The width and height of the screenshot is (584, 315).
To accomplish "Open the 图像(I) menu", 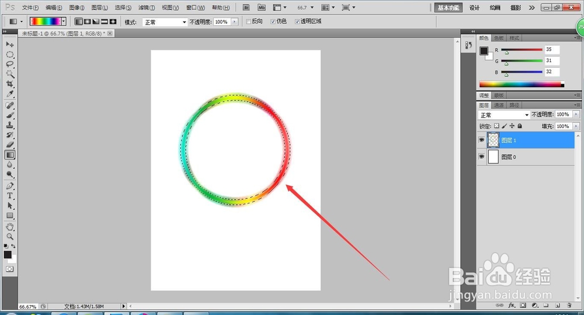I will click(77, 8).
